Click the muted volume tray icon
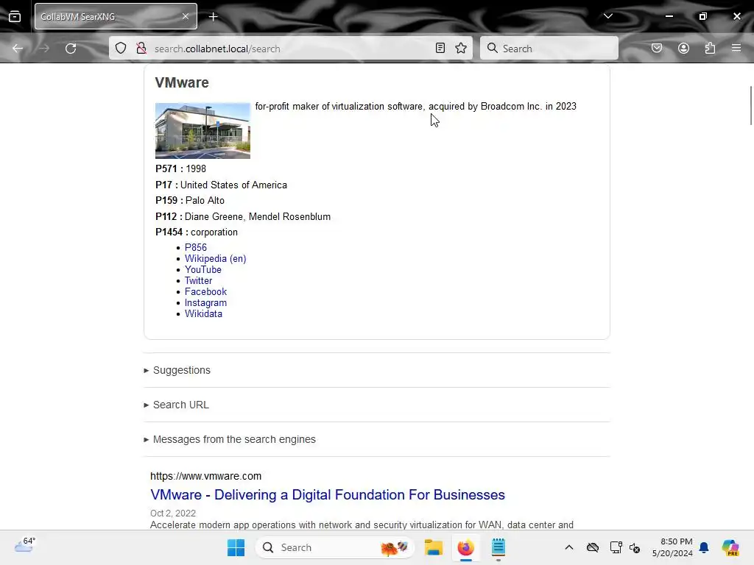Viewport: 754px width, 565px height. coord(635,547)
